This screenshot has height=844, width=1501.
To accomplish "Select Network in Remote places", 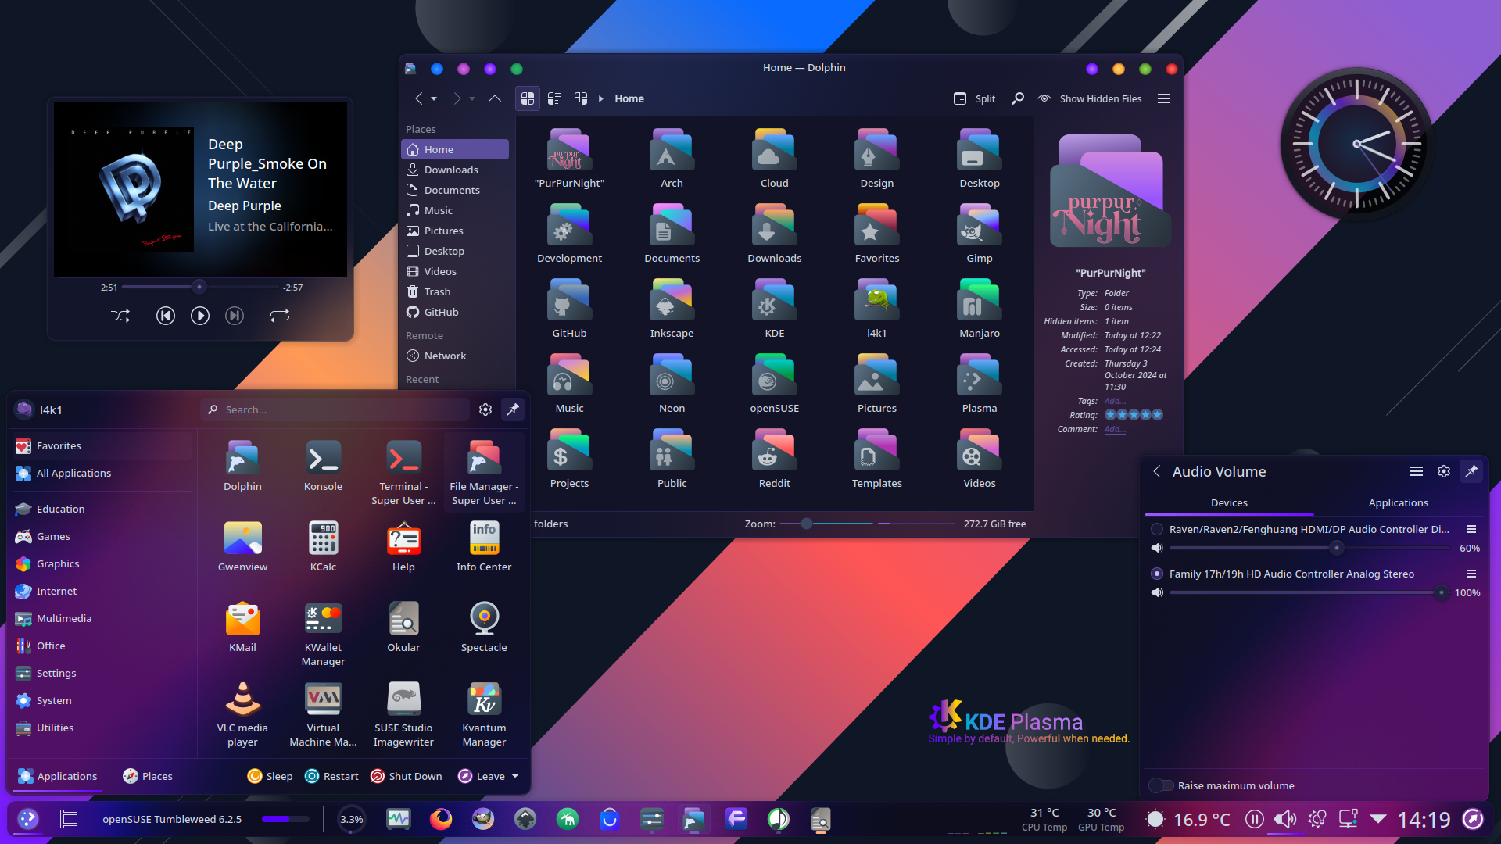I will tap(455, 356).
